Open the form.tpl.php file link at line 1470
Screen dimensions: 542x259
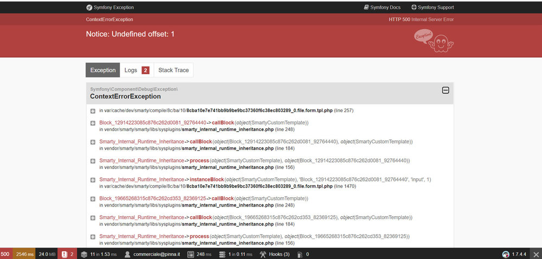click(260, 186)
